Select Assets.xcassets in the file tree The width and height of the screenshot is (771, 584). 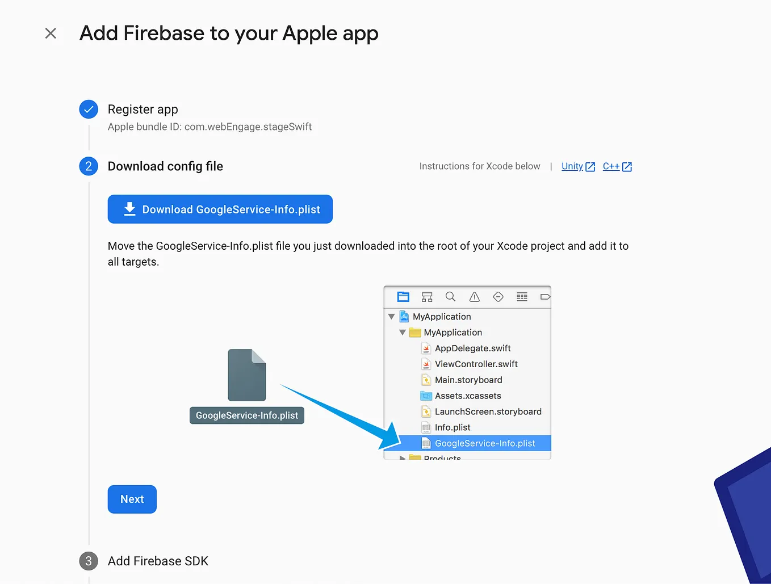click(468, 396)
